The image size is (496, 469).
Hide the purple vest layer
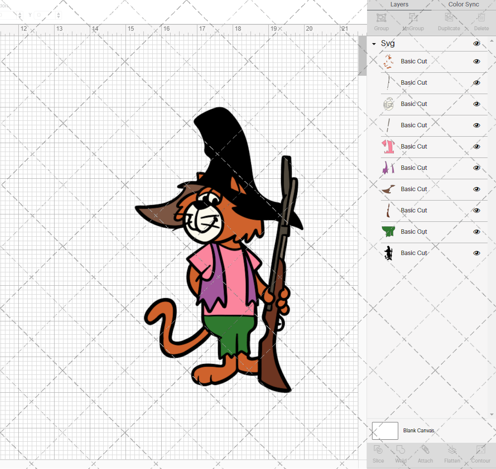click(x=476, y=168)
